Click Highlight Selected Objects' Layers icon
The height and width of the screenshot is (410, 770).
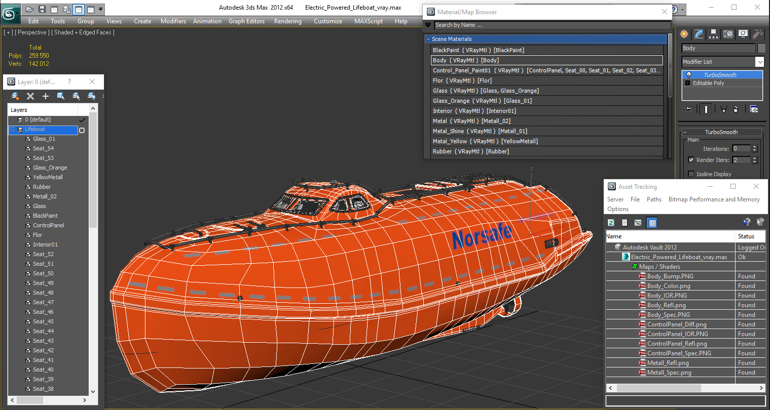(76, 96)
